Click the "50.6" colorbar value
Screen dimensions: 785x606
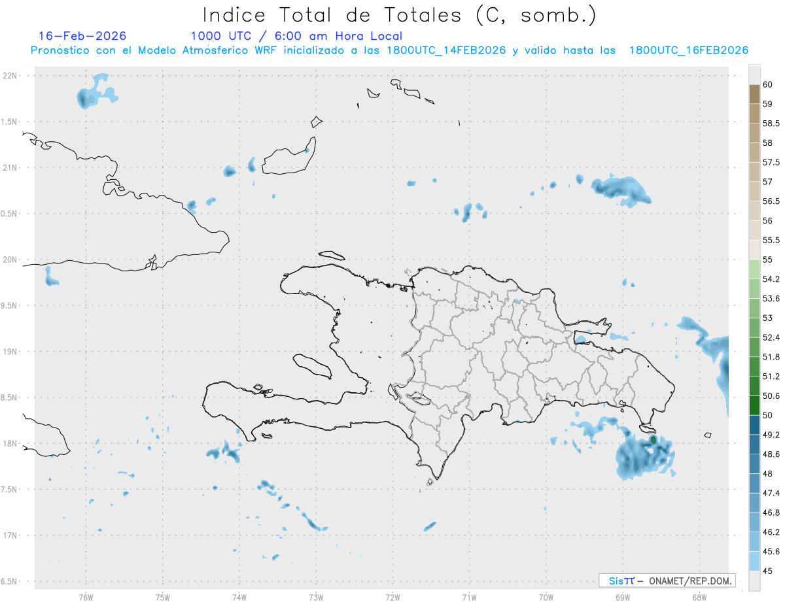(x=771, y=396)
